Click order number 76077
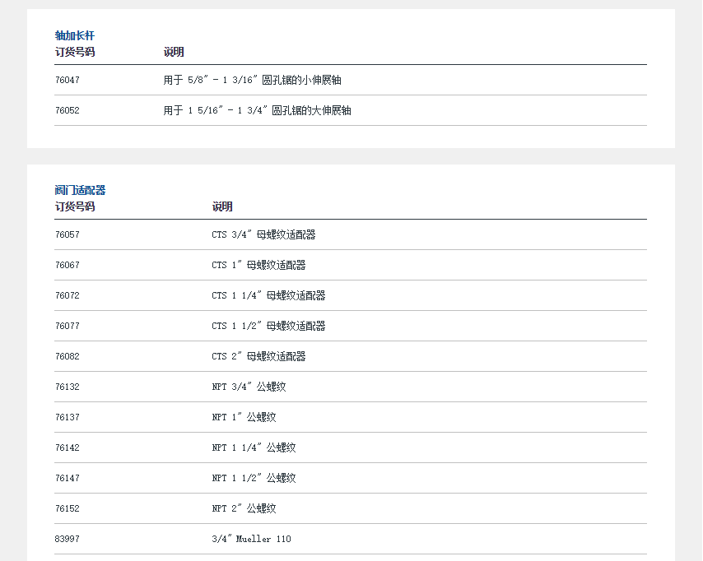 (x=68, y=327)
